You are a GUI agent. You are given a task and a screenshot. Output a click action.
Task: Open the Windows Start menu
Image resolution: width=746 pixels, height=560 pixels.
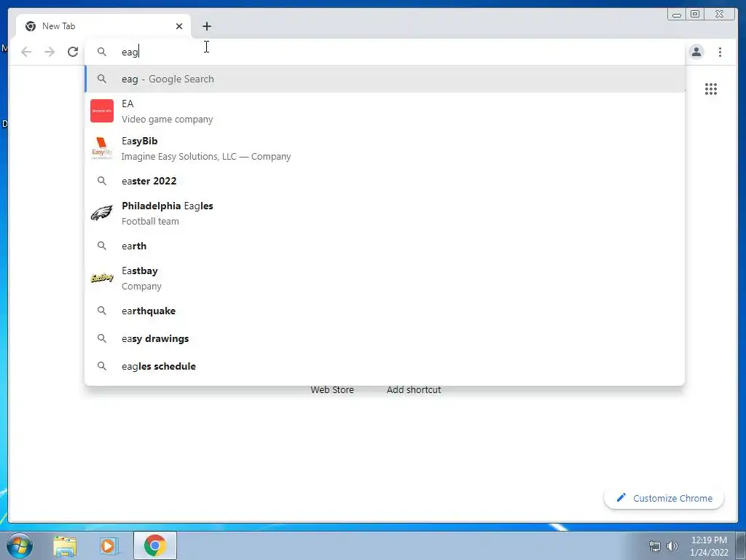19,545
